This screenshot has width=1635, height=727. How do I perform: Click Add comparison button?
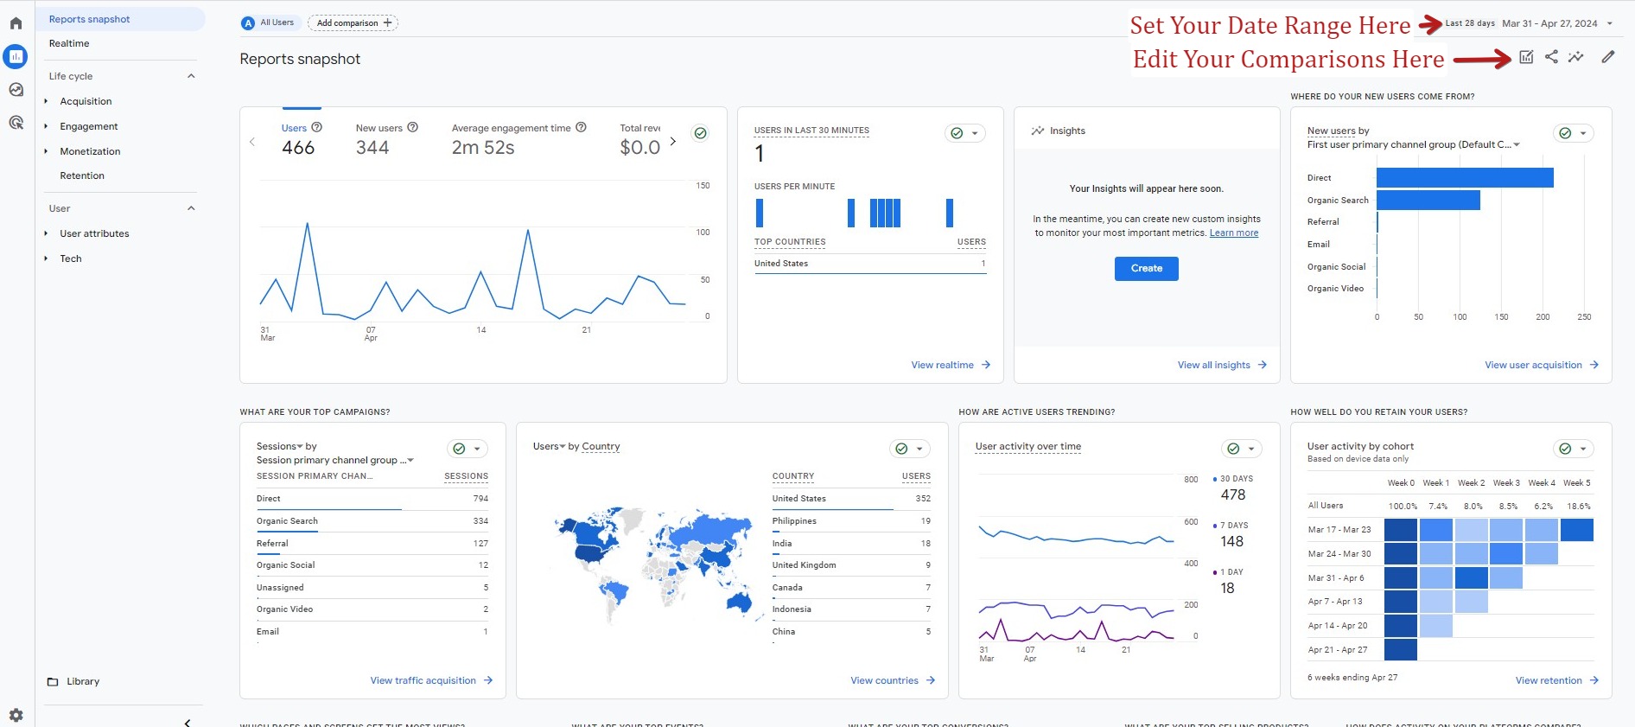click(353, 22)
